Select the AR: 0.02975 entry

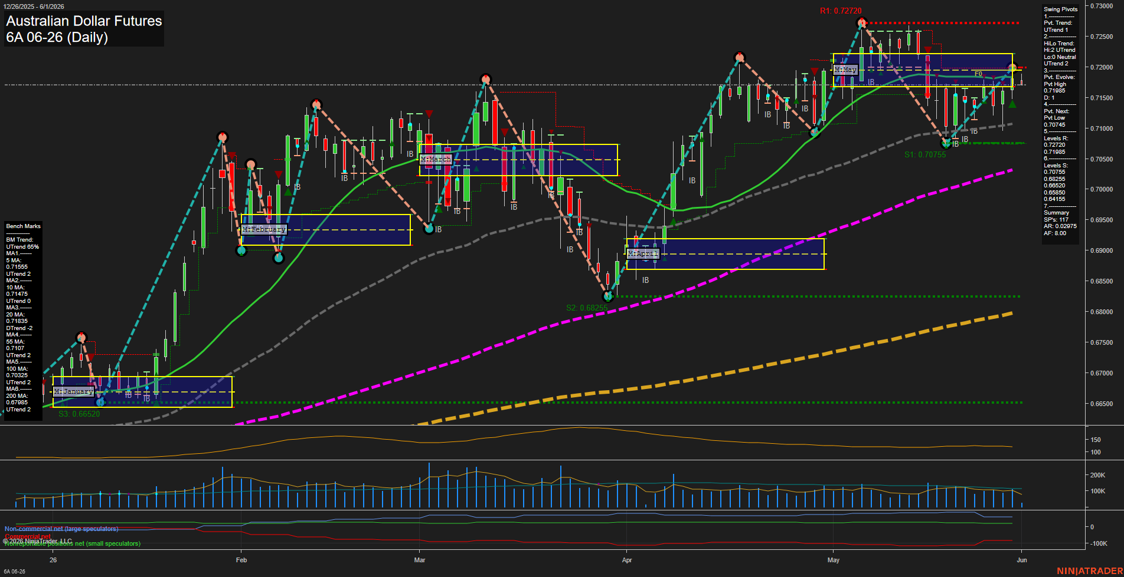[x=1060, y=226]
